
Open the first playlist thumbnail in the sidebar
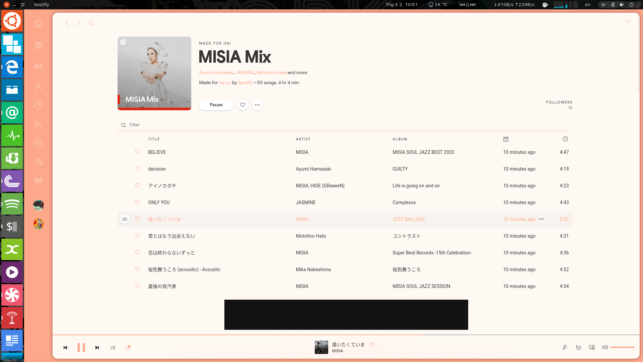point(39,205)
